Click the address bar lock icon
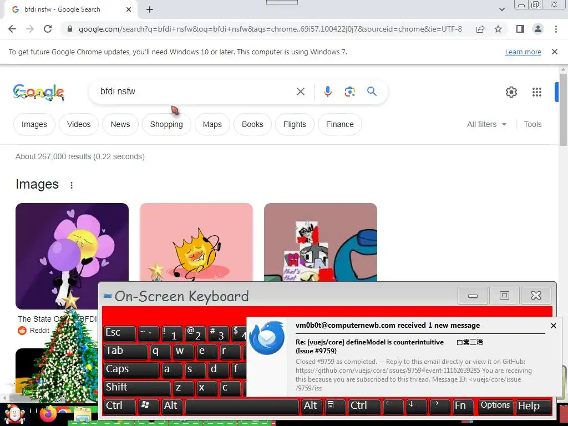Image resolution: width=568 pixels, height=426 pixels. 70,29
